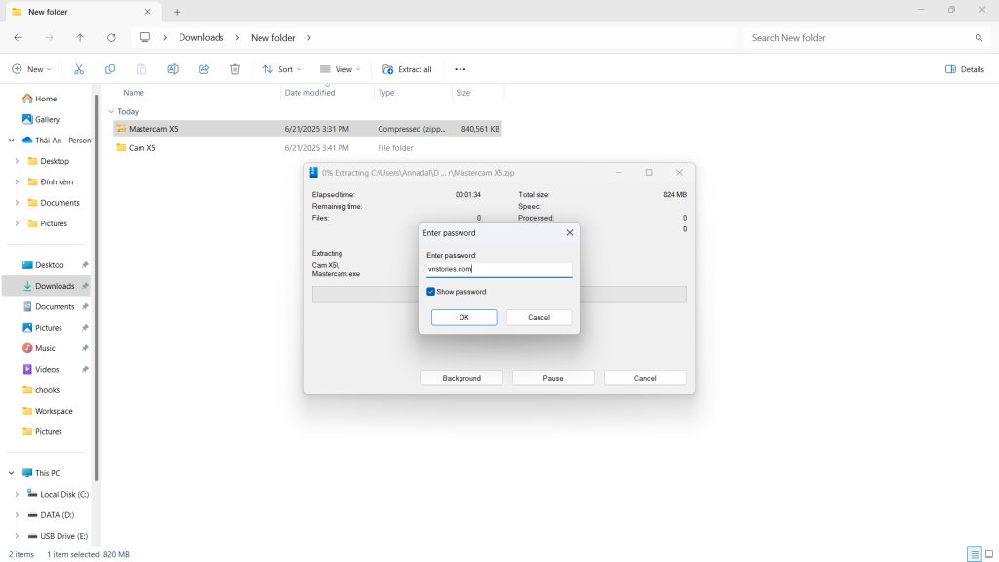Toggle Show password checkbox
The width and height of the screenshot is (999, 562).
(x=430, y=292)
